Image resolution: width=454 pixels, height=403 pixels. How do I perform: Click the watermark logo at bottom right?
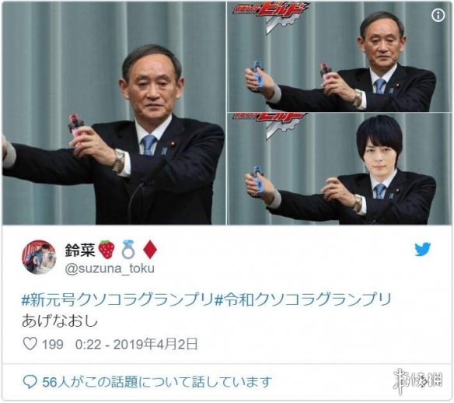(417, 380)
